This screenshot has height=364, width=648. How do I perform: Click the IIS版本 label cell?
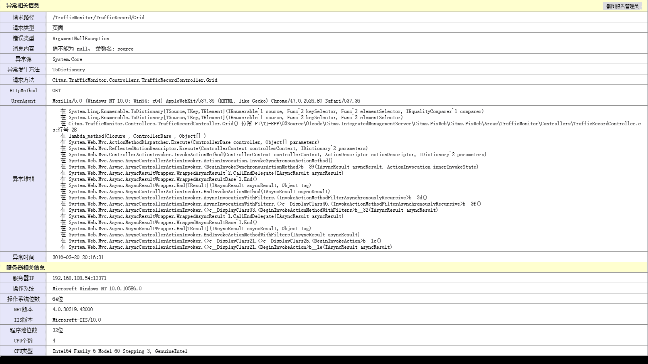point(23,320)
